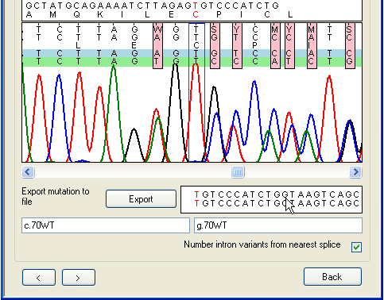The width and height of the screenshot is (384, 300).
Task: Click the horizontal scrollbar thumb
Action: [x=238, y=172]
